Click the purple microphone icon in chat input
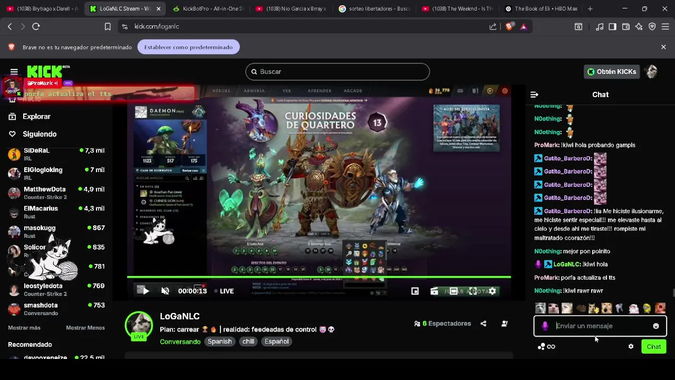Screen dimensions: 675x380 pos(545,326)
